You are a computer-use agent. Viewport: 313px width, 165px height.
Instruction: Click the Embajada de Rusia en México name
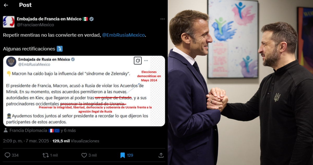[x=44, y=59]
